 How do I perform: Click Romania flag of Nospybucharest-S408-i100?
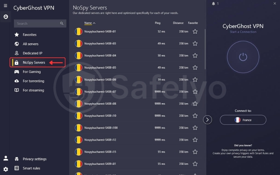tap(78, 128)
